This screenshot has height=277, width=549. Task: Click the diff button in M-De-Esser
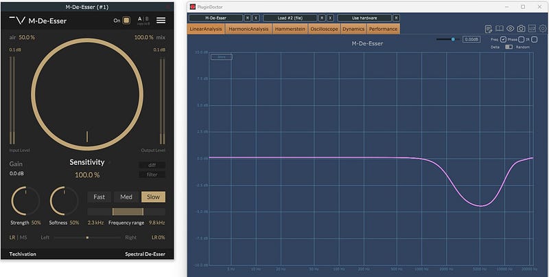pyautogui.click(x=152, y=165)
